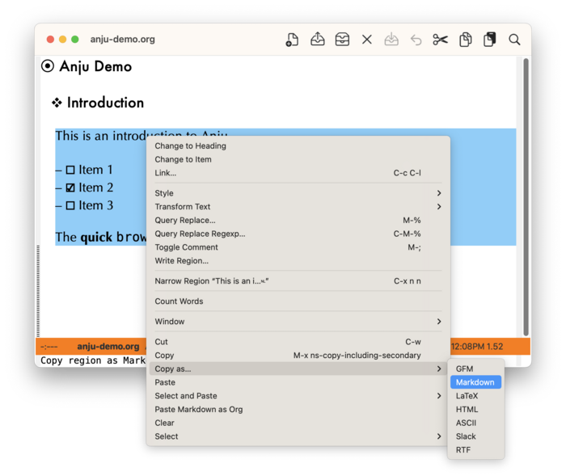Click the new file toolbar icon
Viewport: 566px width, 476px height.
pyautogui.click(x=292, y=40)
